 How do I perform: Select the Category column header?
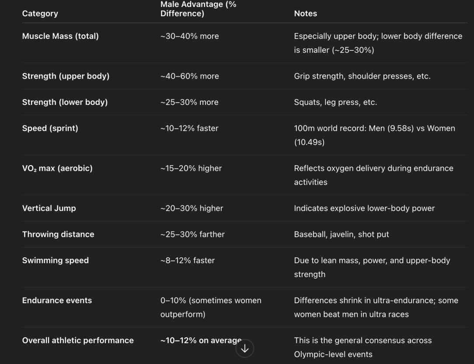click(x=40, y=14)
